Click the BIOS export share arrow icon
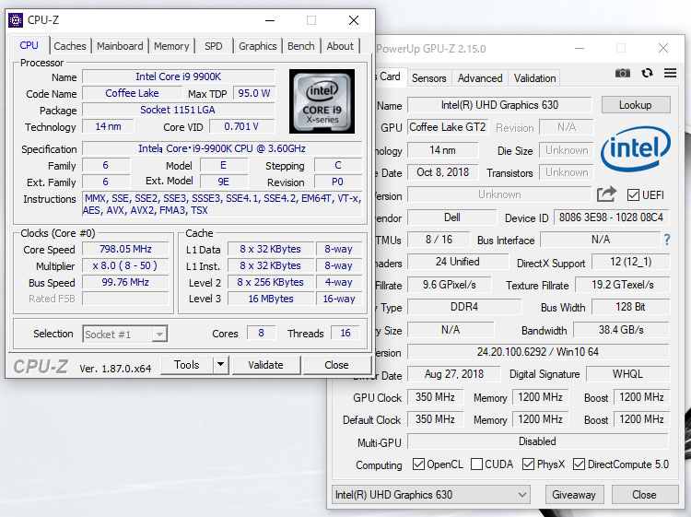This screenshot has width=691, height=517. pos(606,194)
